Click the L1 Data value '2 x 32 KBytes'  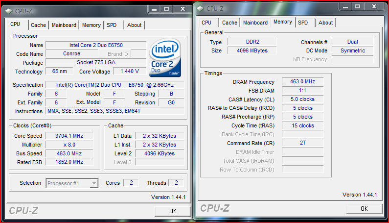[x=160, y=136]
